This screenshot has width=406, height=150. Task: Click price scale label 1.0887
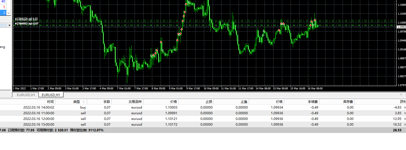point(402,58)
